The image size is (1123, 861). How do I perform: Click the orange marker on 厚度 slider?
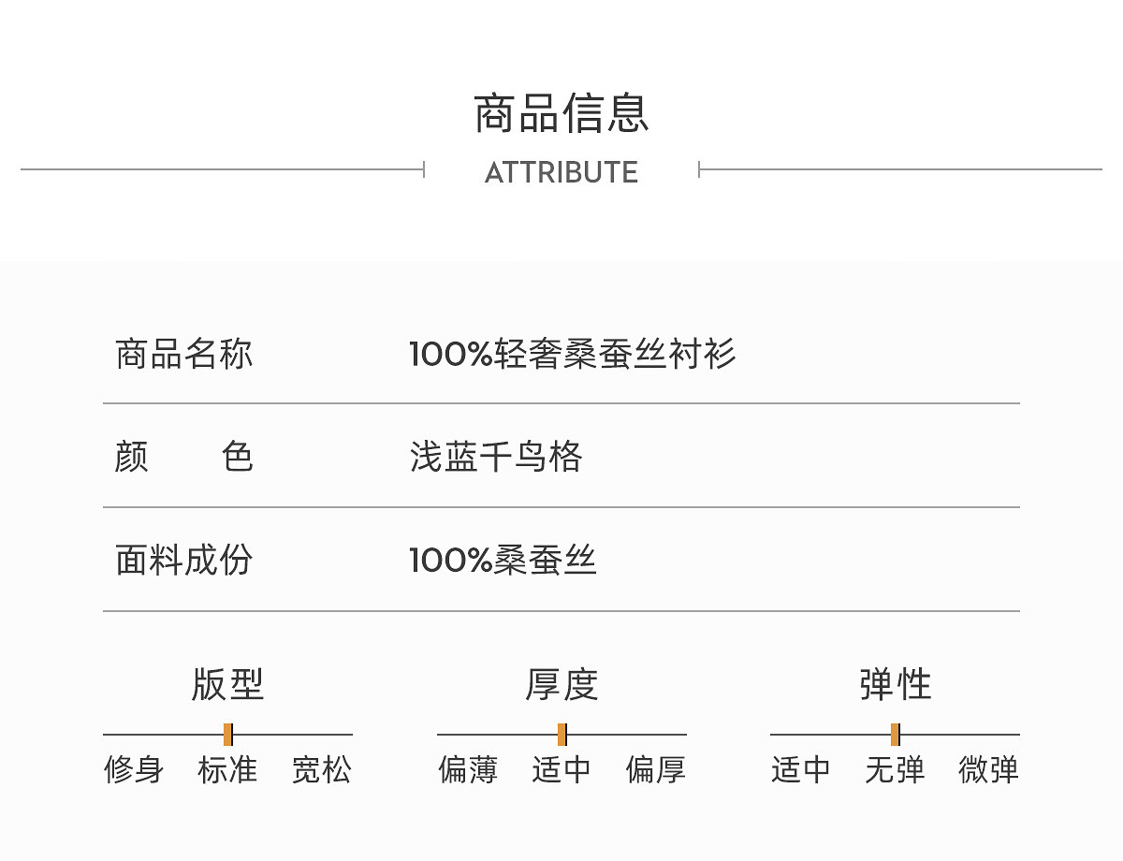[x=561, y=735]
